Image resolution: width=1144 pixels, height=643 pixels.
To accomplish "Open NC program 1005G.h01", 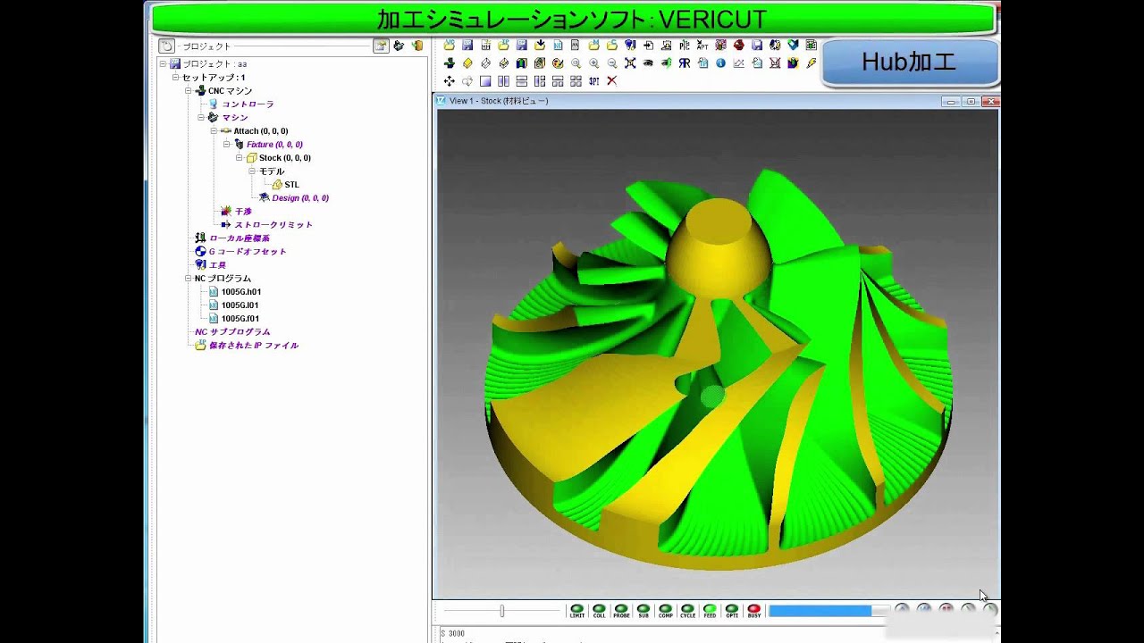I will (241, 292).
